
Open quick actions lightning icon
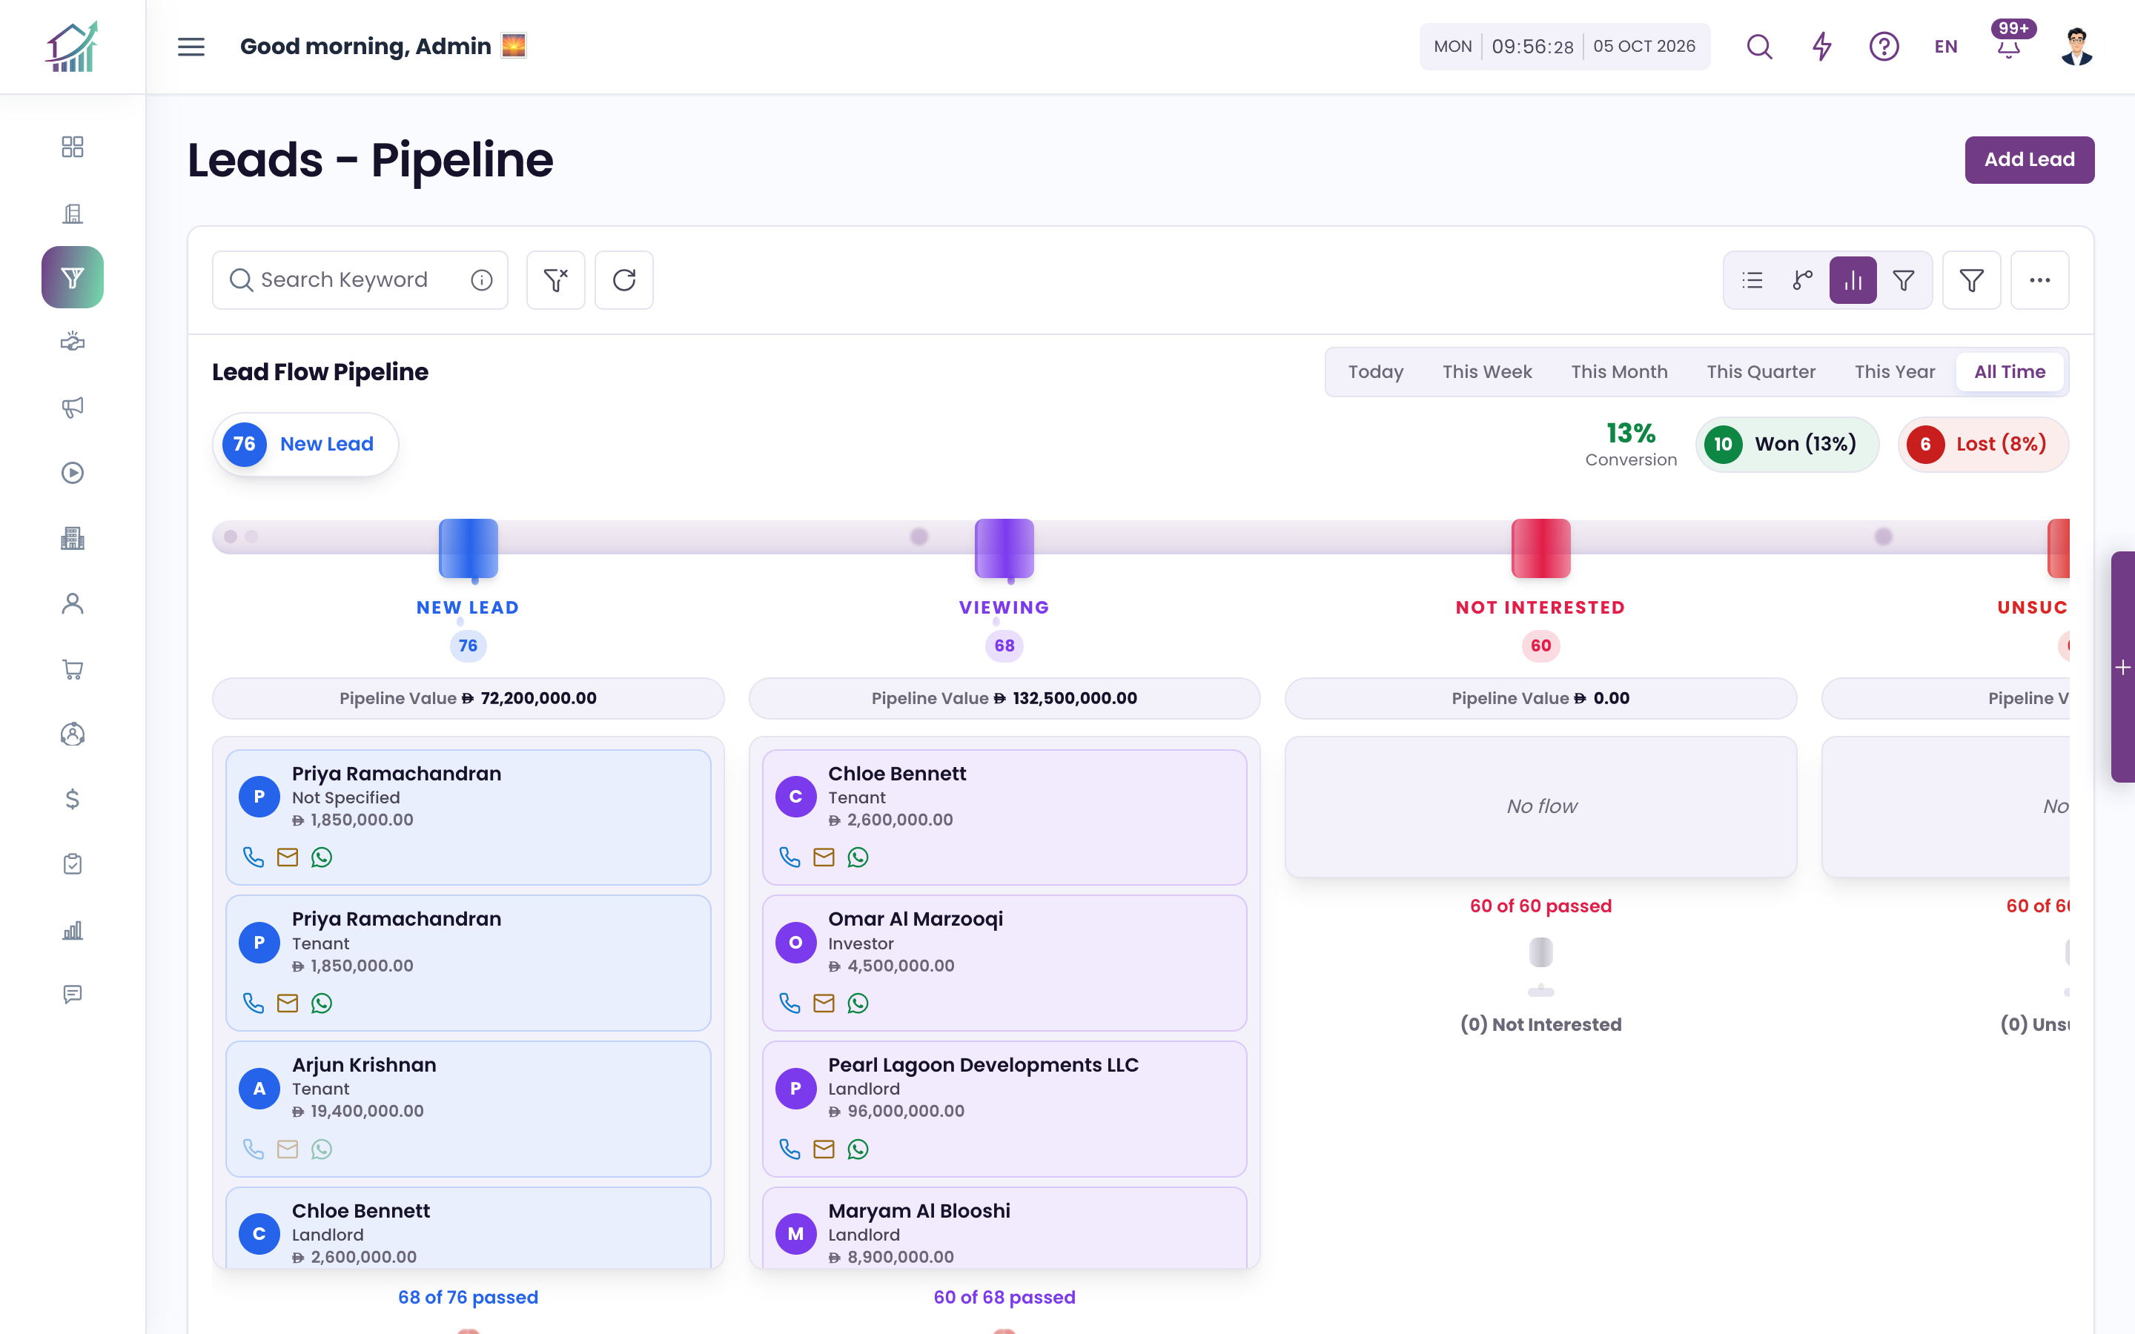click(x=1822, y=47)
